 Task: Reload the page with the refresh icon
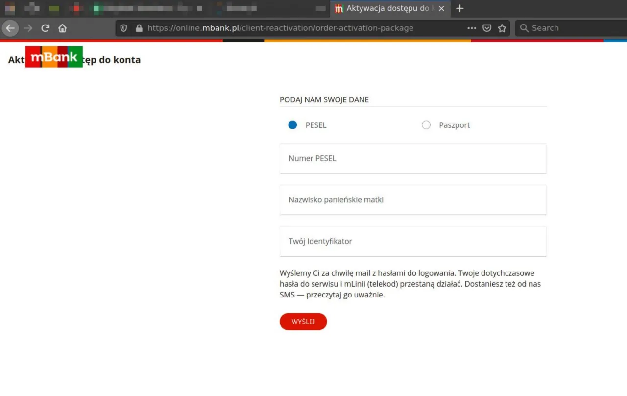[x=45, y=28]
